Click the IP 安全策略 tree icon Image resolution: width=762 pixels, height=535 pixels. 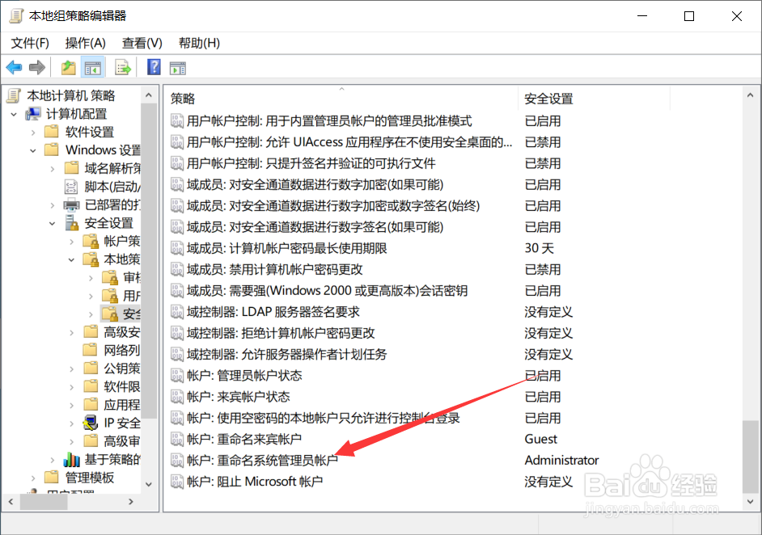(x=89, y=423)
